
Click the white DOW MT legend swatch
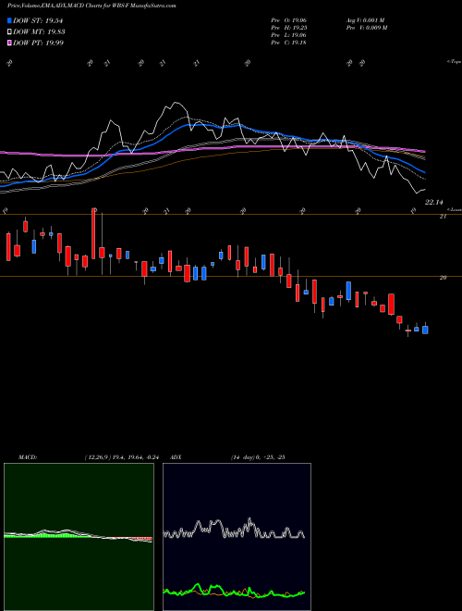tap(9, 32)
